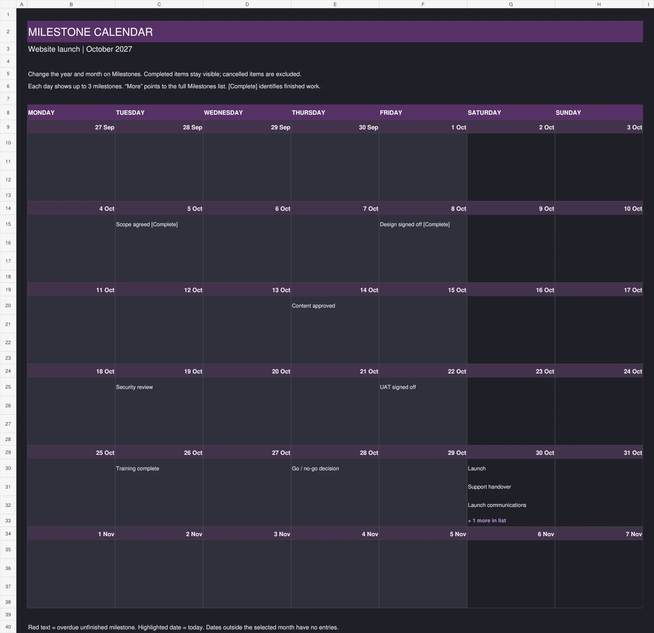
Task: Click the '5 Oct' date cell
Action: (x=159, y=208)
